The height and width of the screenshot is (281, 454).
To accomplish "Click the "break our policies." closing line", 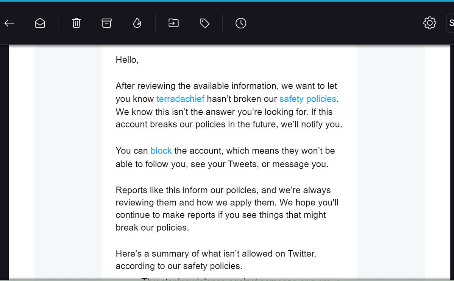I will 152,228.
